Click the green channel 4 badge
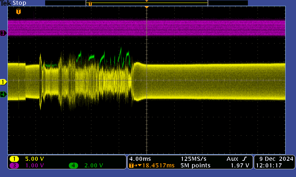Screen dimensions: 296x177 pyautogui.click(x=74, y=166)
